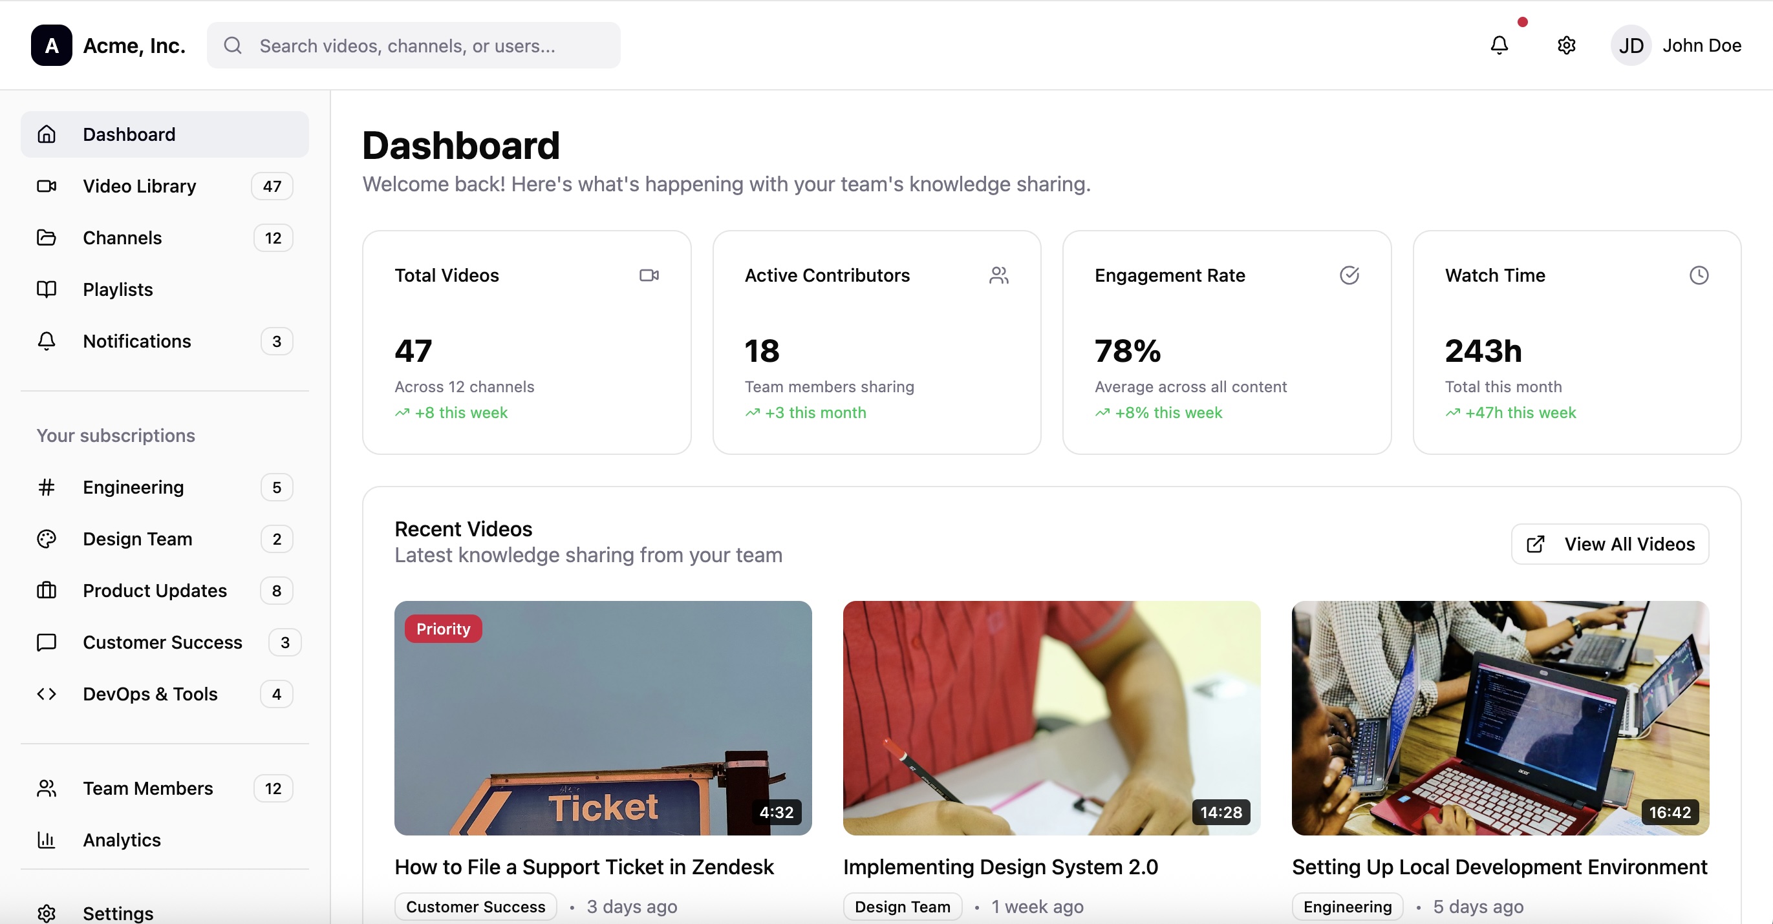Open the Zendesk Support Ticket video thumbnail
The image size is (1773, 924).
[x=603, y=718]
